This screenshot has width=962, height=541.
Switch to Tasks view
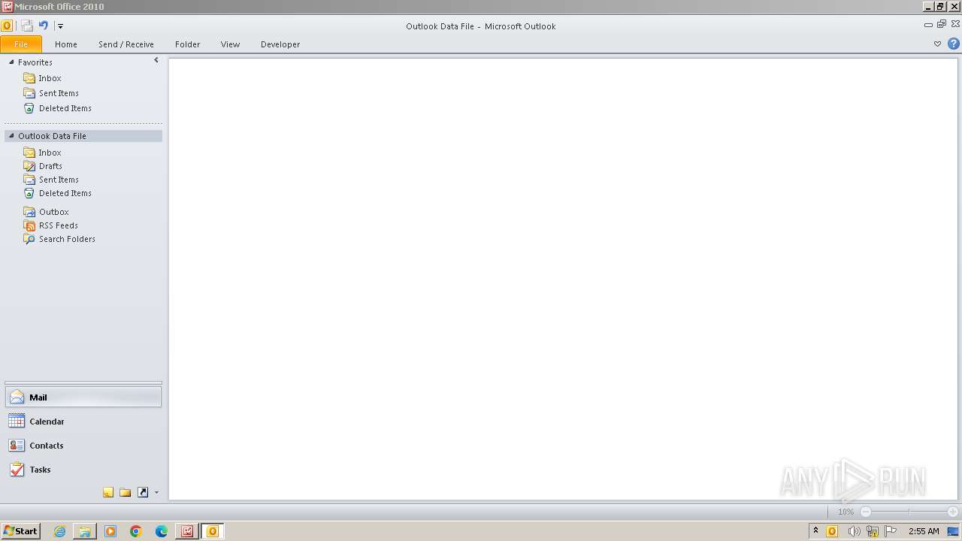(83, 470)
